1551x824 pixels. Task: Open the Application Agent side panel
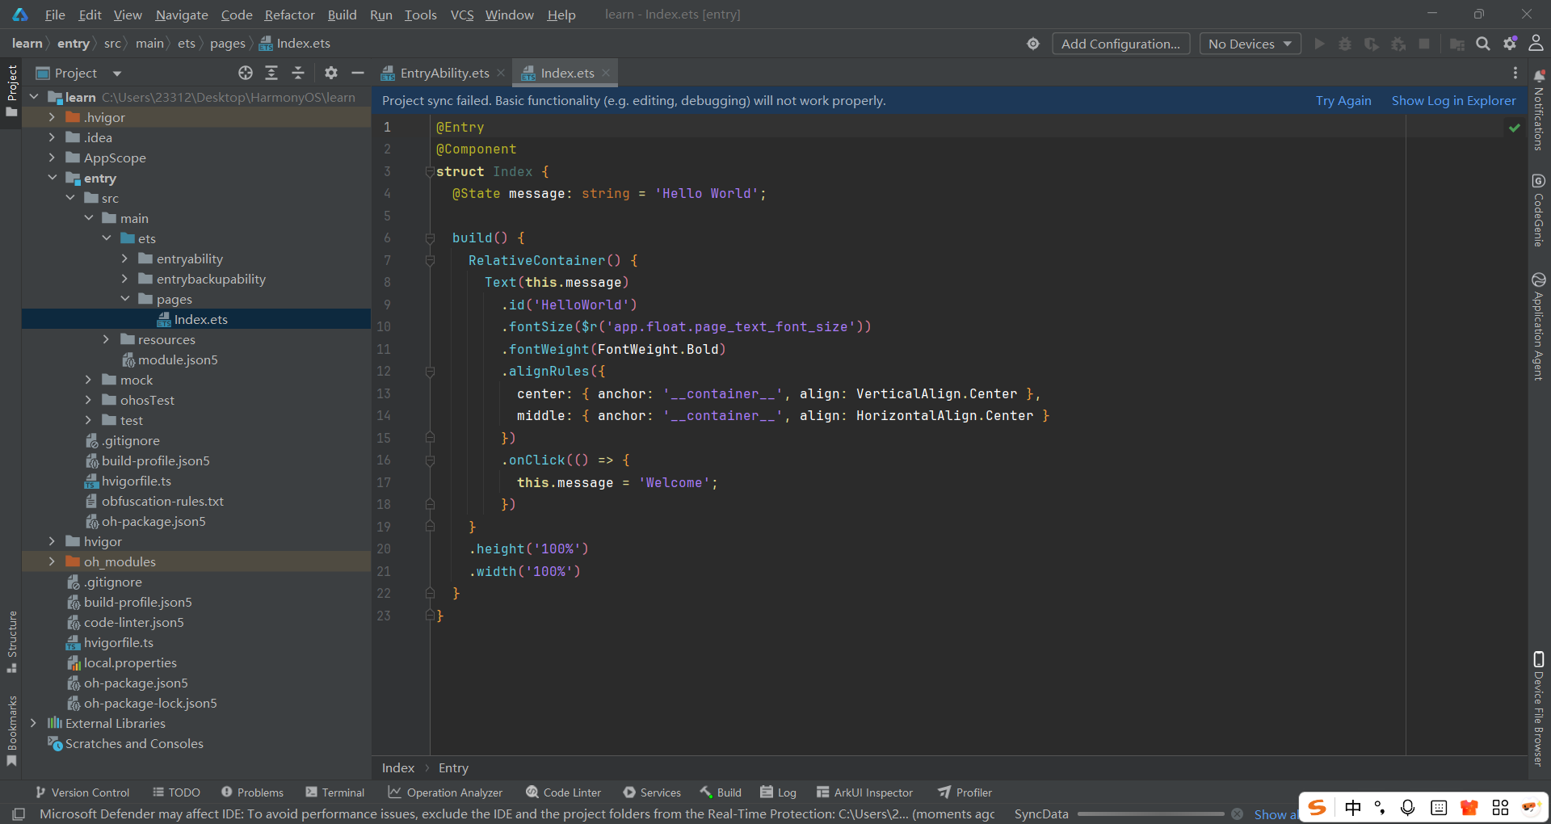[x=1539, y=326]
